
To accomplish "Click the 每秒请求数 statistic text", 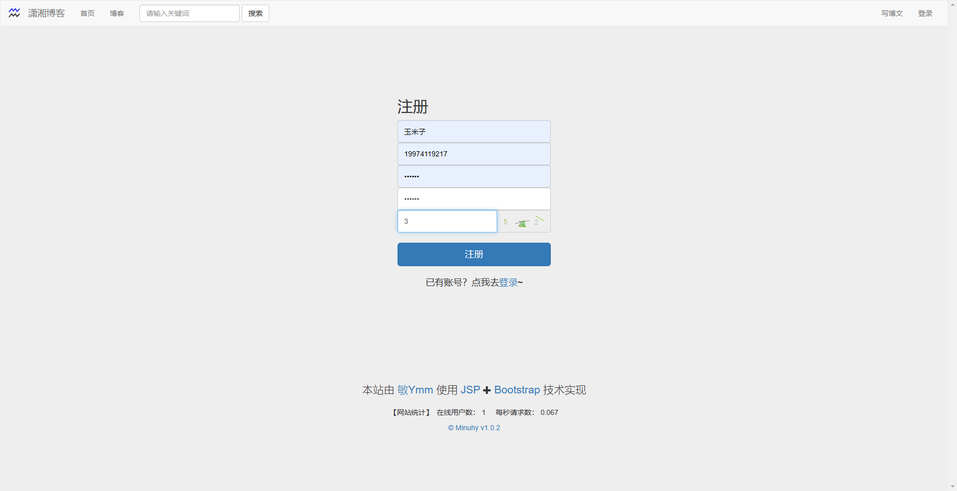I will [527, 412].
